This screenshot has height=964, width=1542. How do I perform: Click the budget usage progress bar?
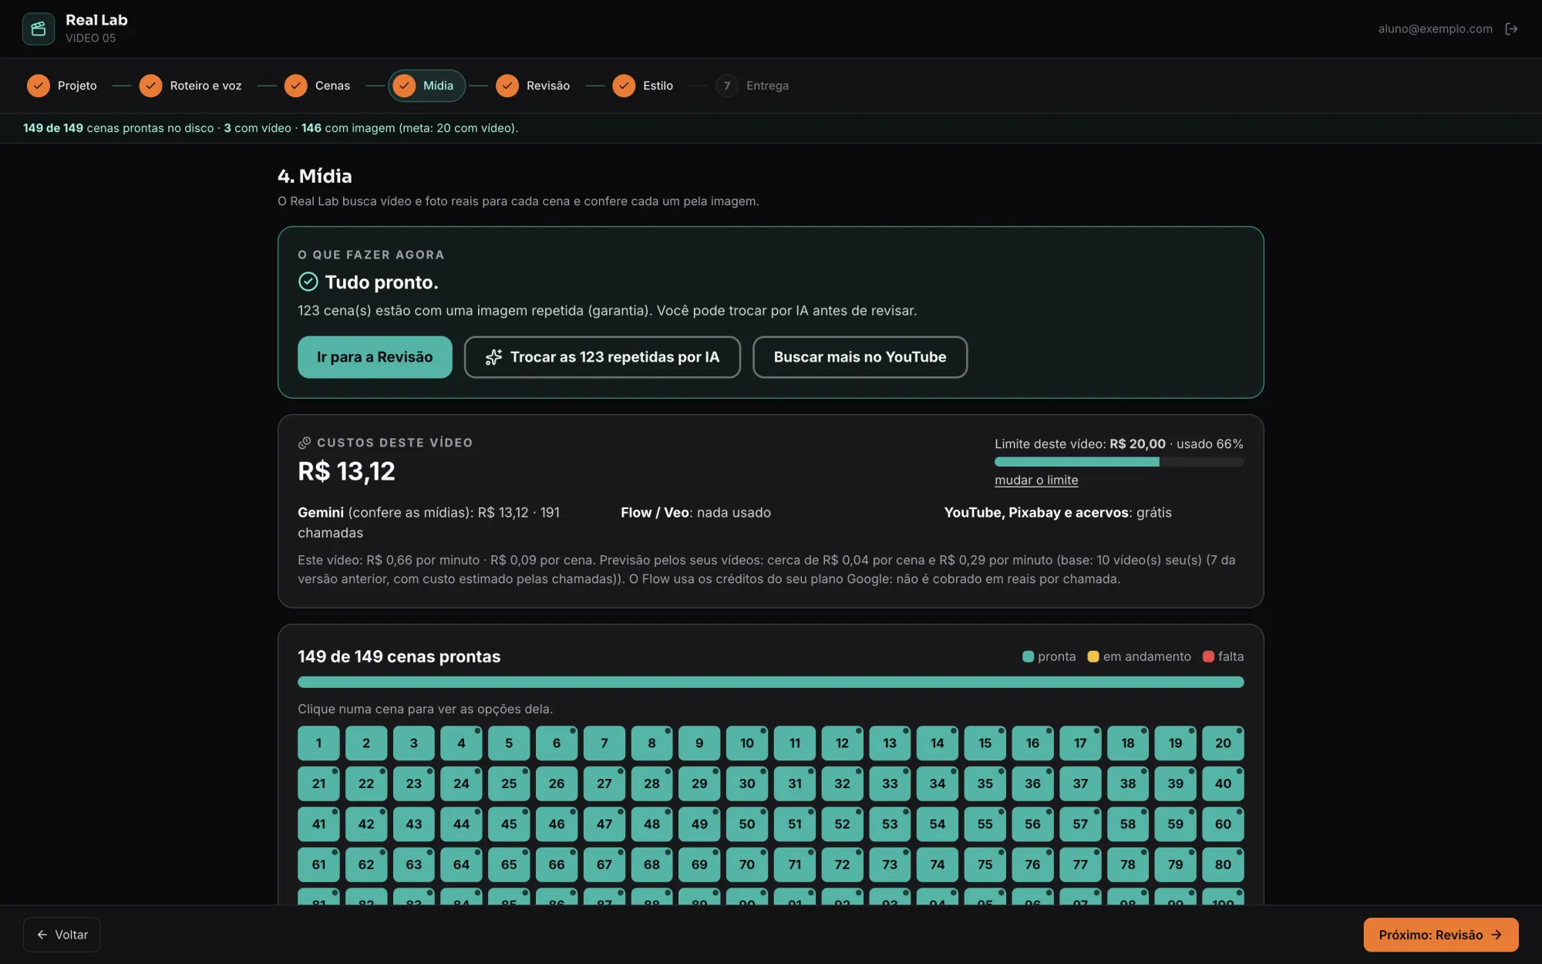click(1119, 462)
